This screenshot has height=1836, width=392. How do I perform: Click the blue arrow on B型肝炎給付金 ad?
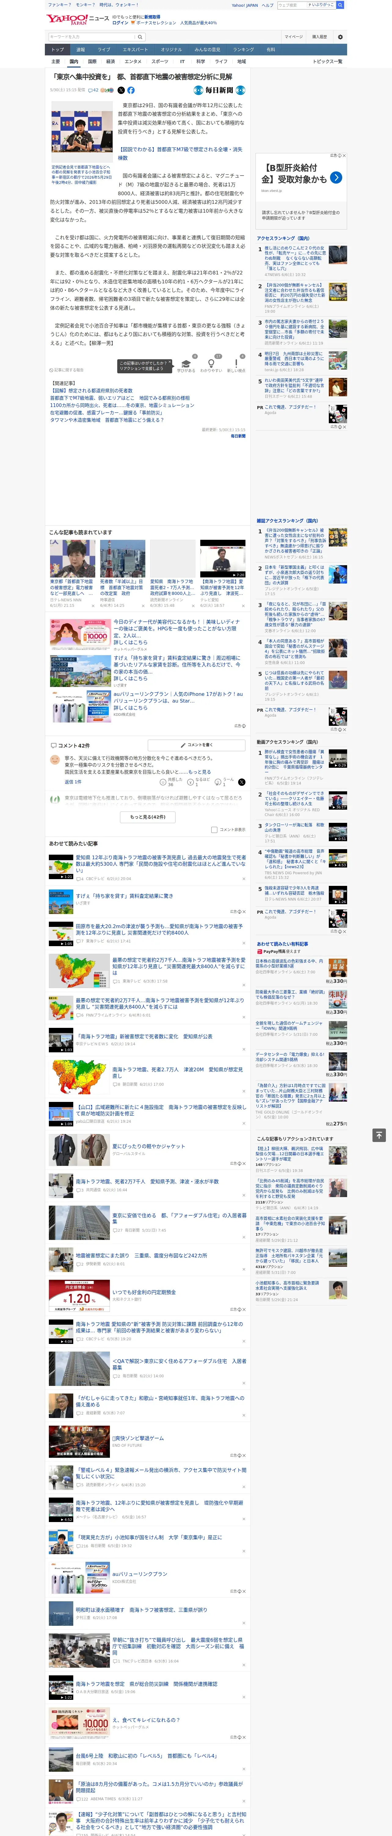tap(336, 177)
